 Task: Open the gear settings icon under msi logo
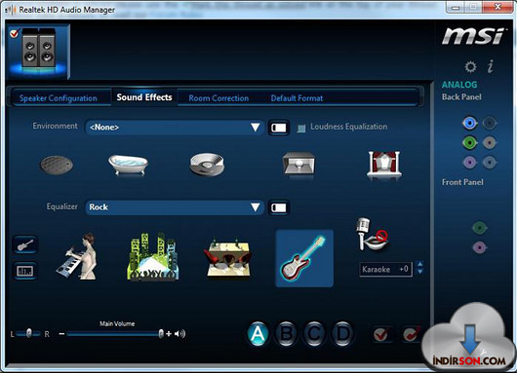(x=470, y=67)
